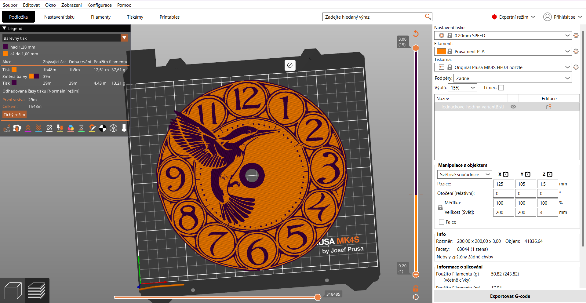The width and height of the screenshot is (586, 303).
Task: Open the Soubor menu
Action: [x=10, y=5]
